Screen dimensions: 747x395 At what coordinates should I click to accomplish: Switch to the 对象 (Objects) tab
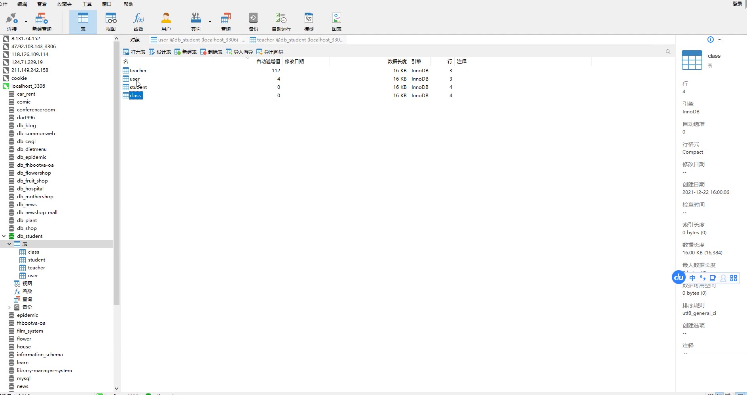[x=135, y=39]
